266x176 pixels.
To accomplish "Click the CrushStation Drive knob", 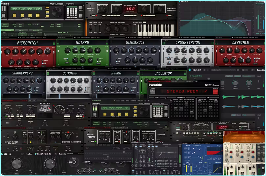I will tap(177, 51).
